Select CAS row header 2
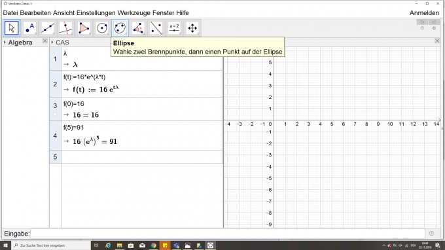The image size is (445, 250). pos(55,84)
